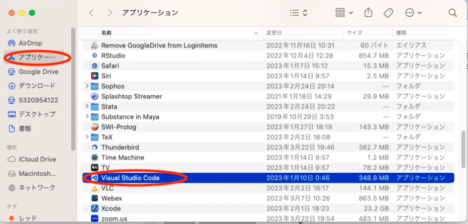Click the Finder search magnifier icon
This screenshot has width=468, height=224.
[452, 12]
